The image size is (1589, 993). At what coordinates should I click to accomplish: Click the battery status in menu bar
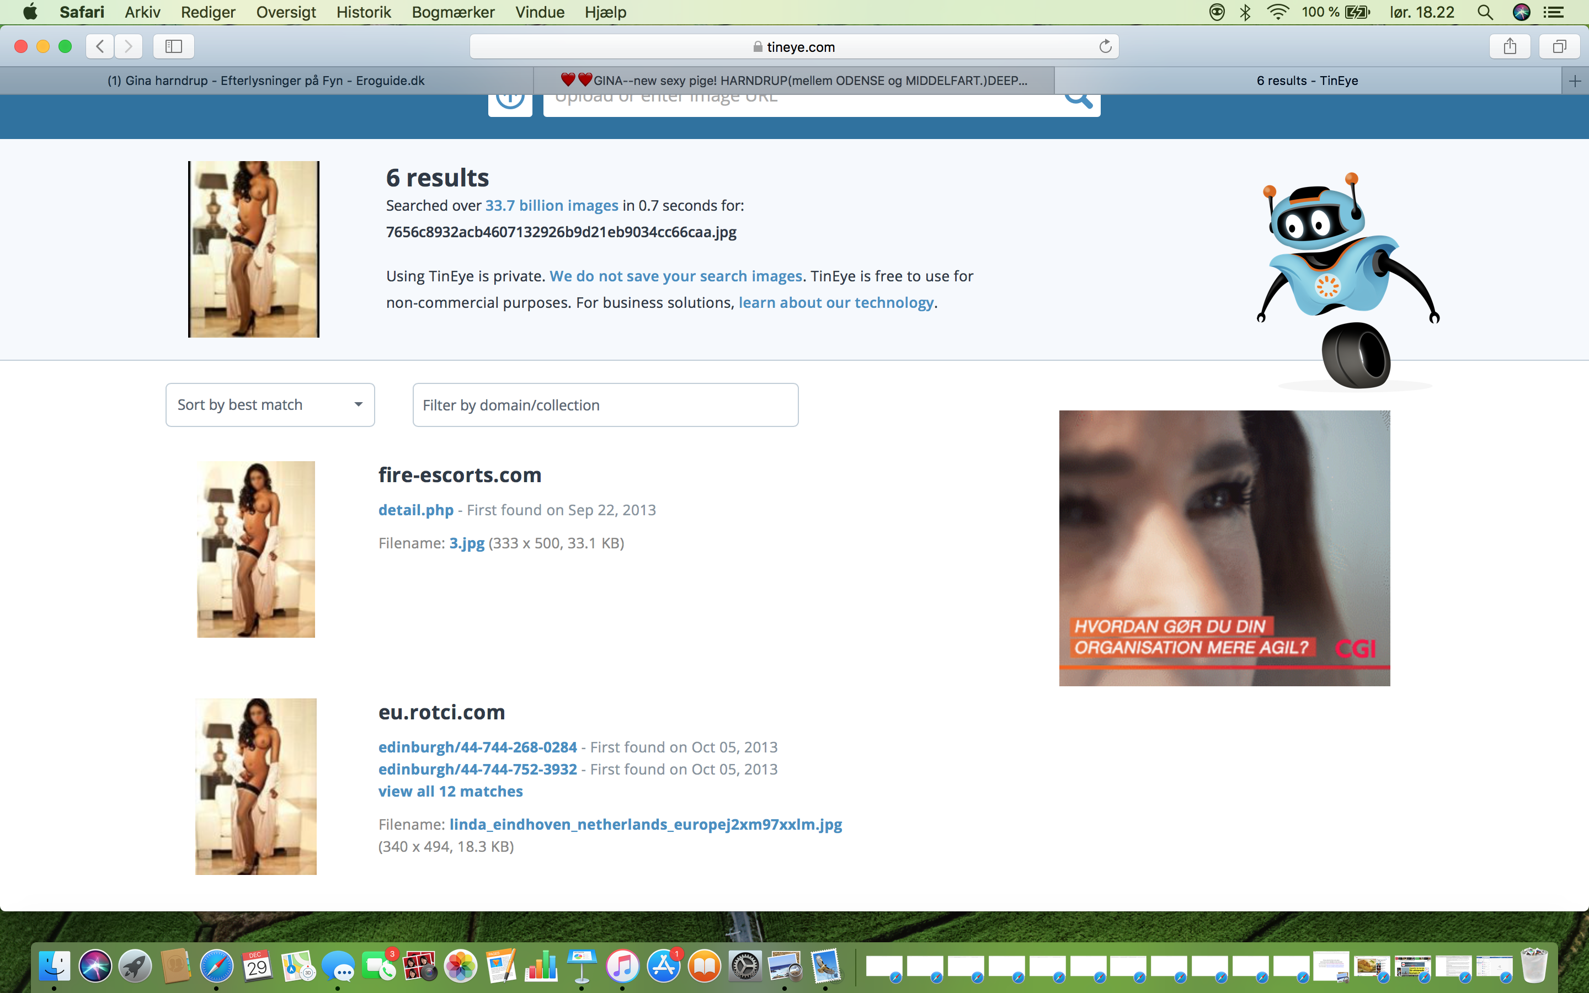[1336, 12]
